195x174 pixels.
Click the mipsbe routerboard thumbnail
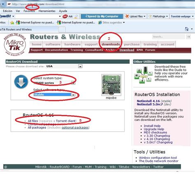111,85
